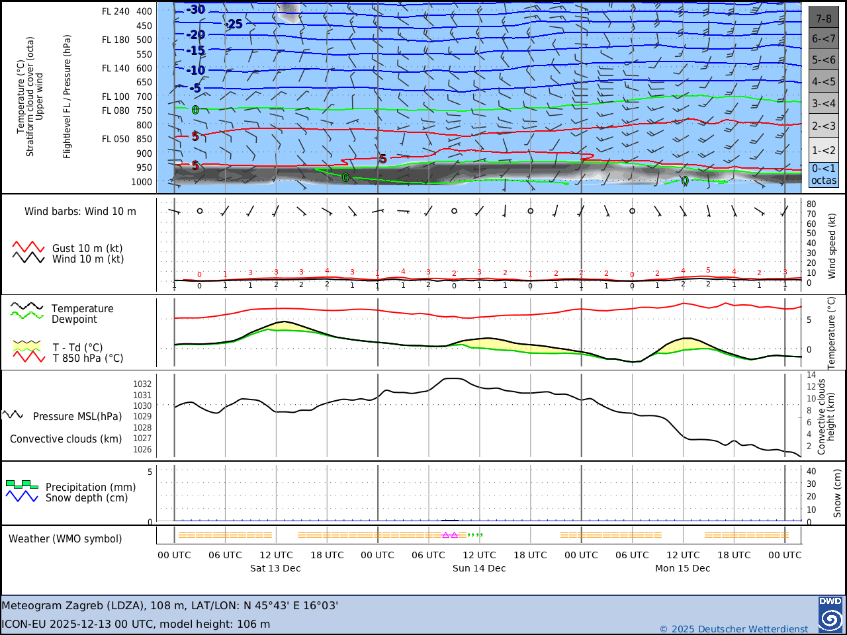The width and height of the screenshot is (847, 635).
Task: Click the blue Snow depth legend line
Action: click(x=22, y=496)
